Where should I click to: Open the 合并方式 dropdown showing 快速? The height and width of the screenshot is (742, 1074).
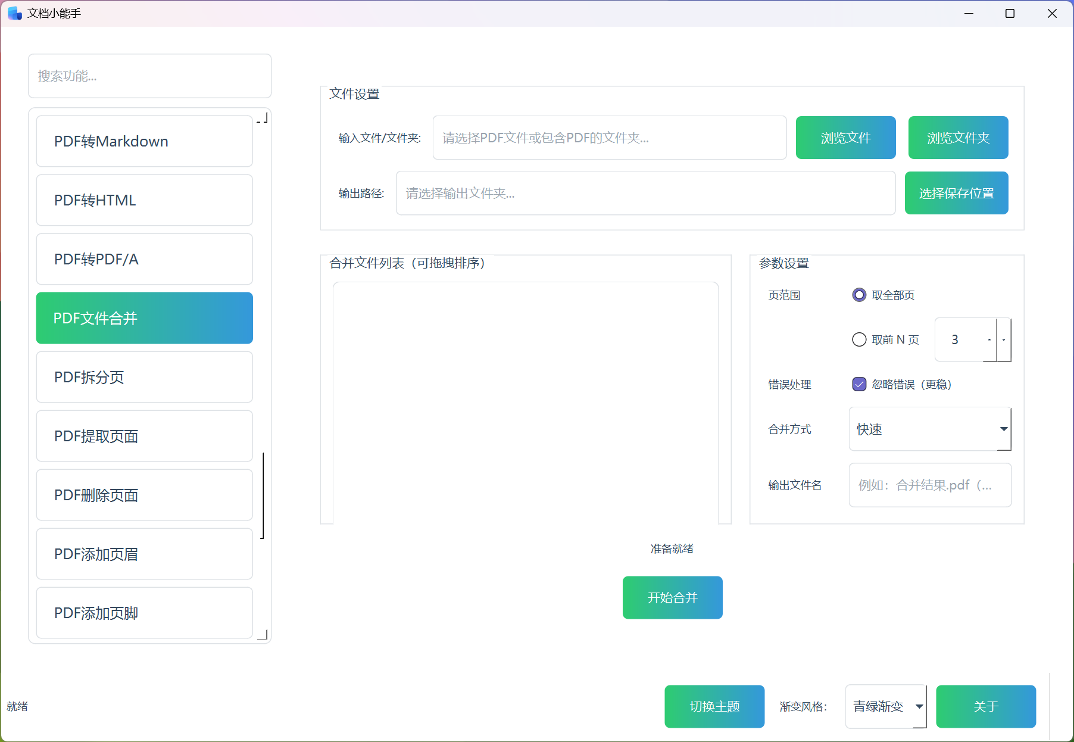click(929, 429)
